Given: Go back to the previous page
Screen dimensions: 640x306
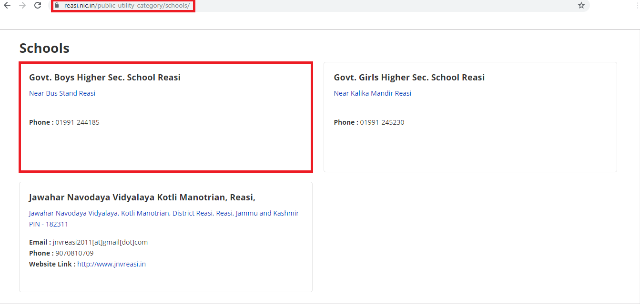Looking at the screenshot, I should point(7,6).
